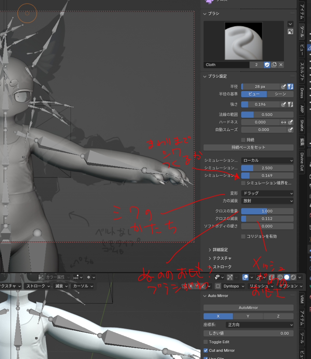The width and height of the screenshot is (311, 359).
Task: Toggle unified setting icon for 強さ strength
Action: pyautogui.click(x=290, y=104)
